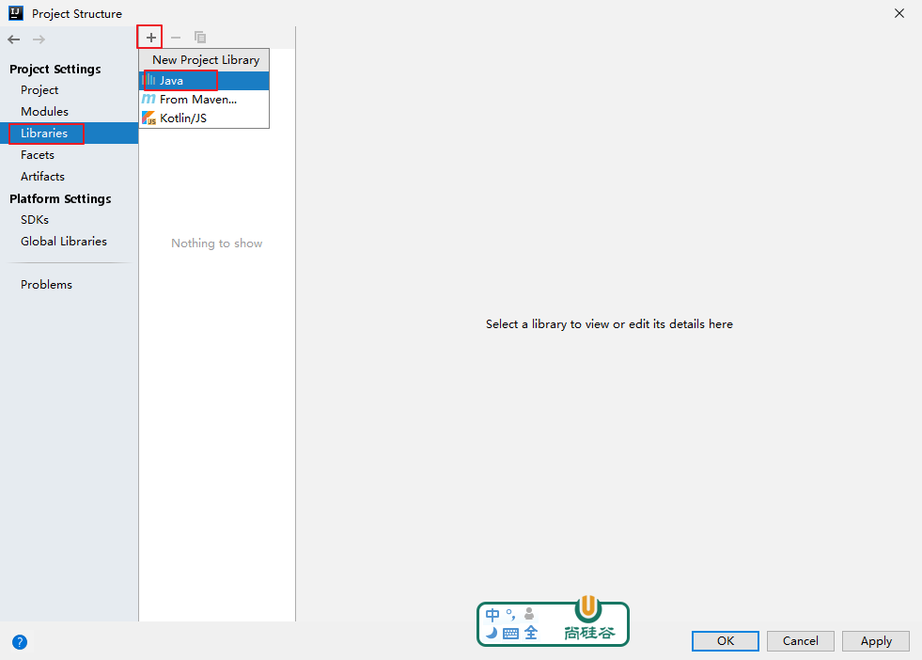Open the Facets settings page
The image size is (922, 660).
(x=37, y=155)
